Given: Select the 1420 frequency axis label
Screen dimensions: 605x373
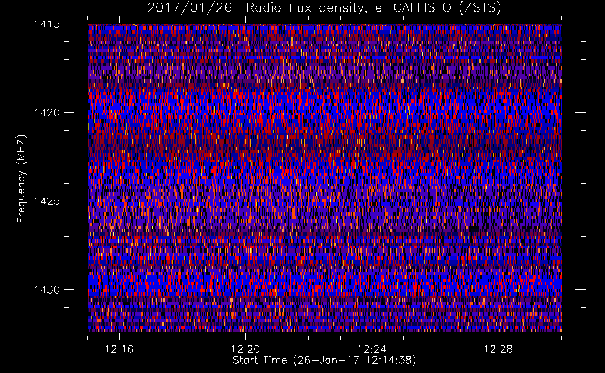Looking at the screenshot, I should pyautogui.click(x=47, y=113).
